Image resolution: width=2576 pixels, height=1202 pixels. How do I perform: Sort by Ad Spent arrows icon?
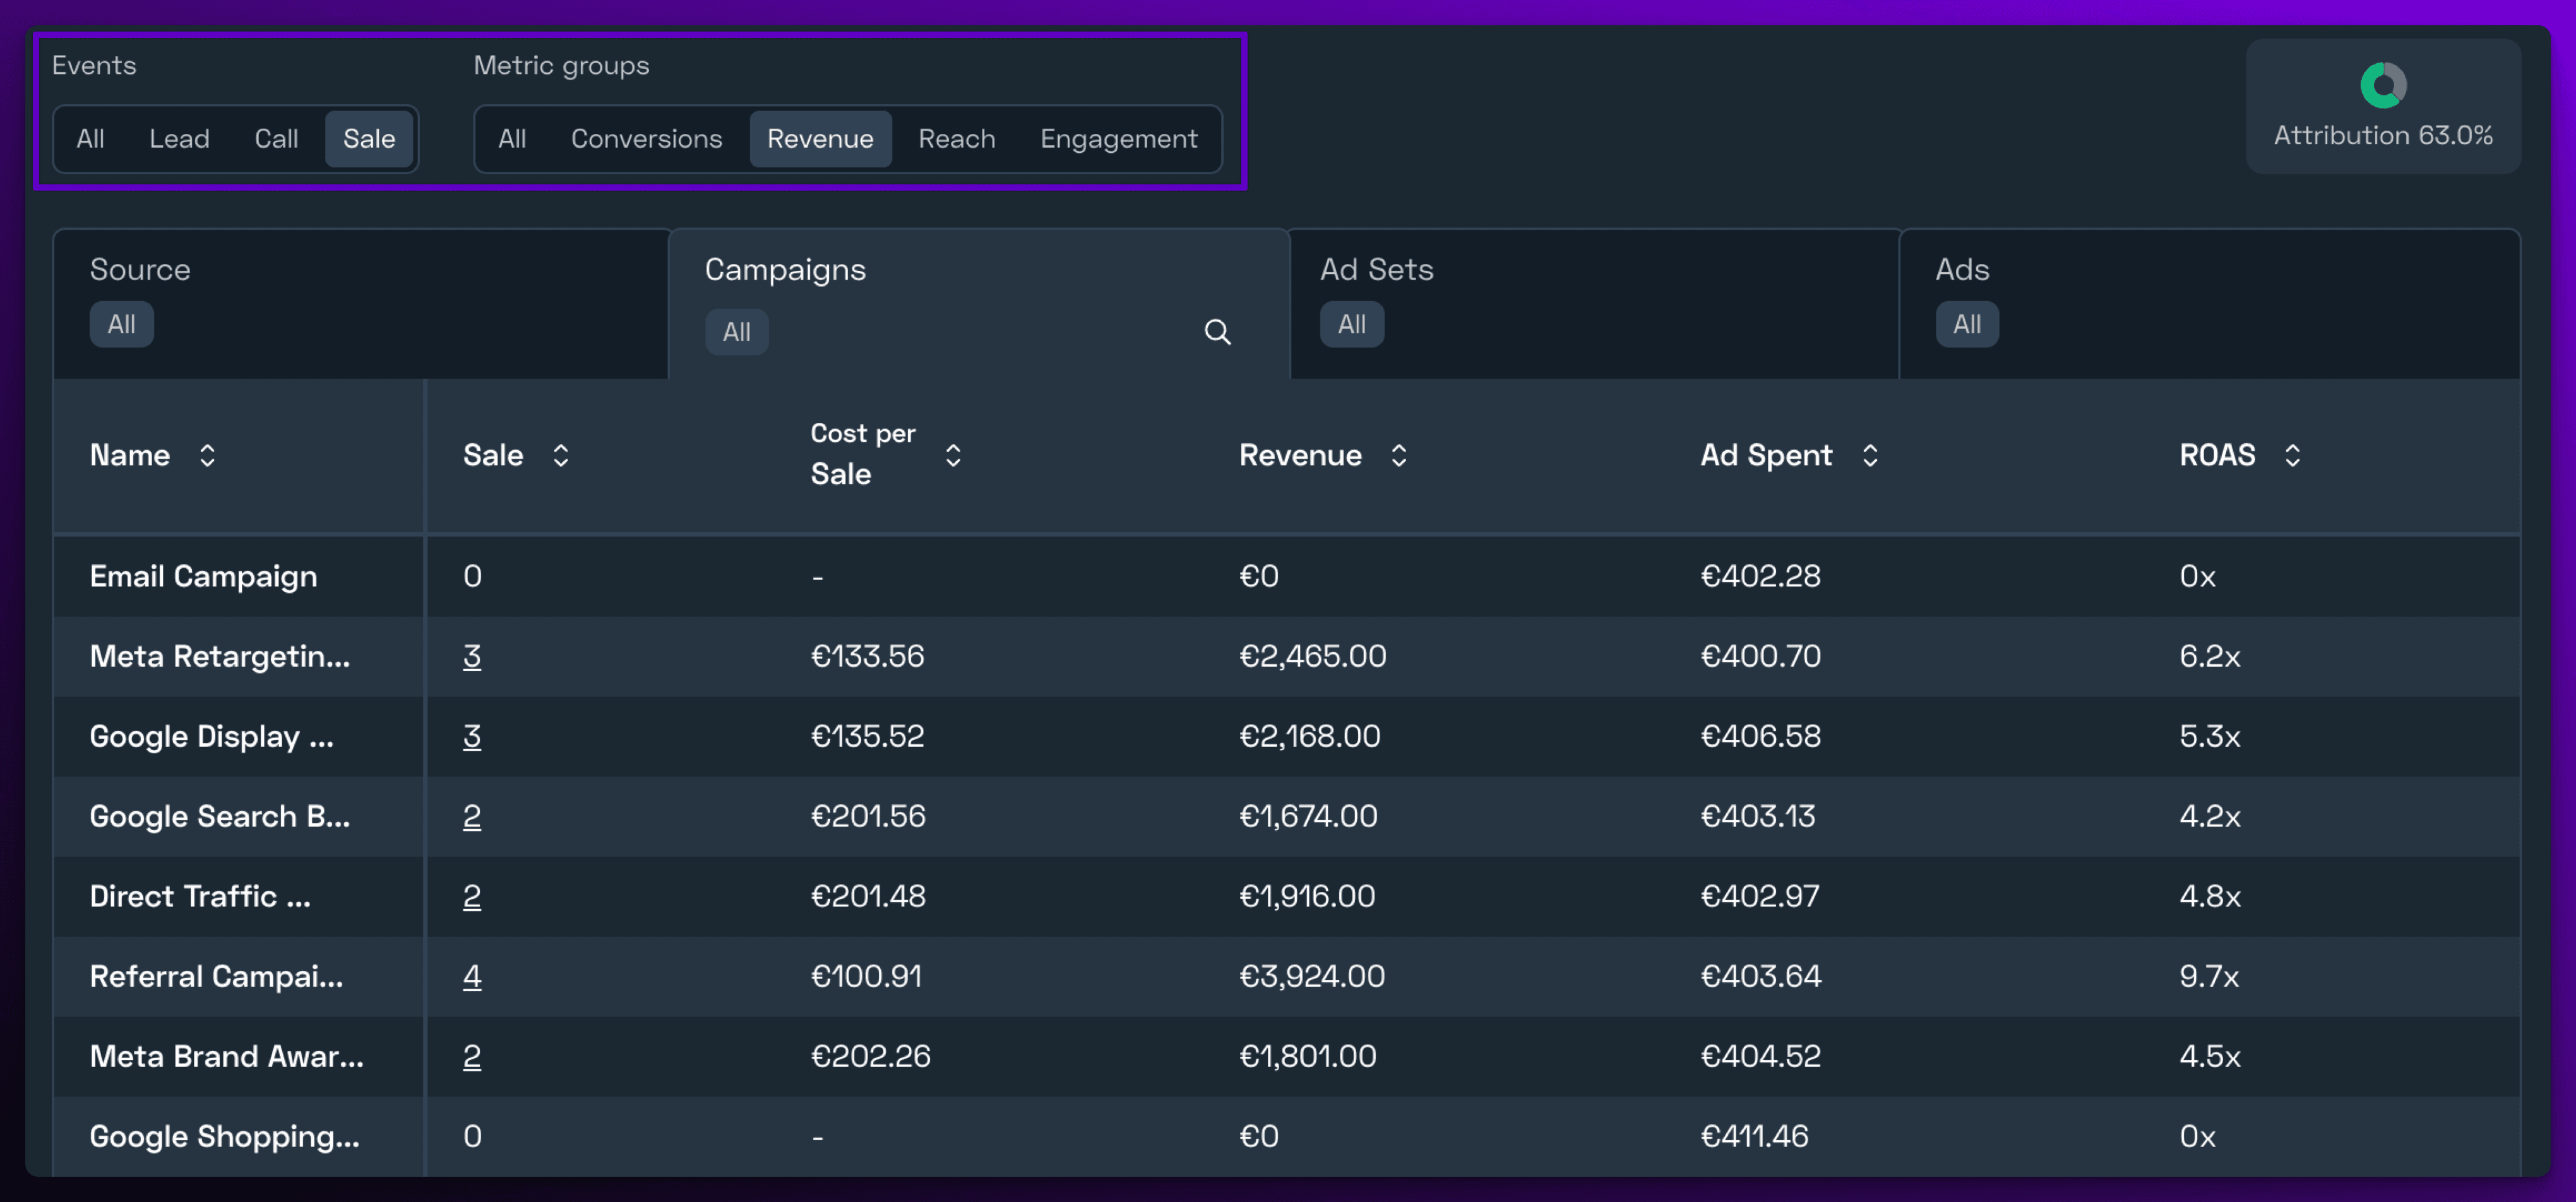[x=1870, y=456]
